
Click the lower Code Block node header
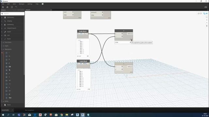[83, 61]
